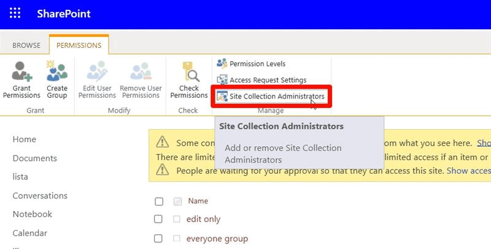
Task: Click warning icon beside 'People are waiting'
Action: click(x=162, y=170)
